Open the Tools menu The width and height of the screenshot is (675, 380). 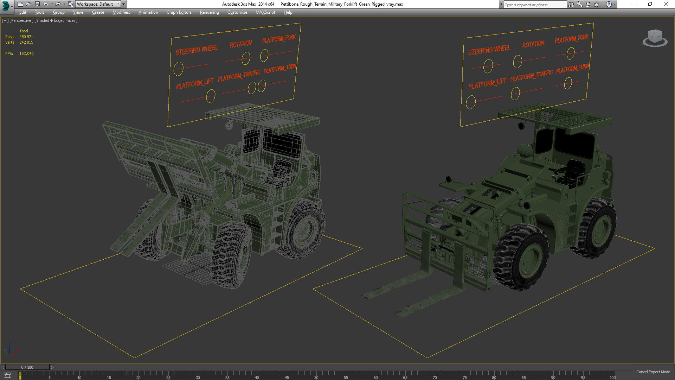39,12
